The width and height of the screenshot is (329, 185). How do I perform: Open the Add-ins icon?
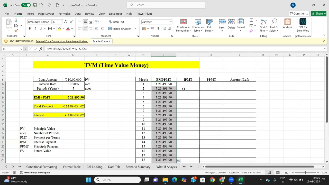pos(287,24)
